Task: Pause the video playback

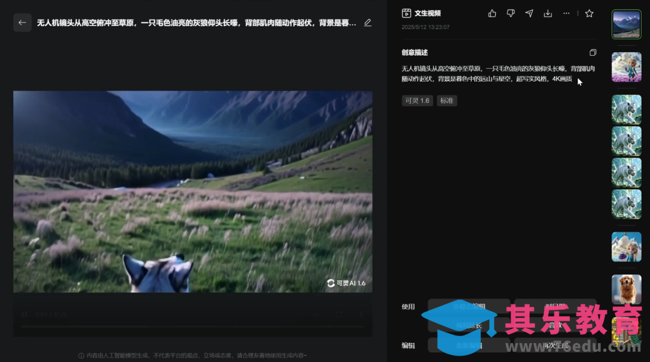Action: 24,315
